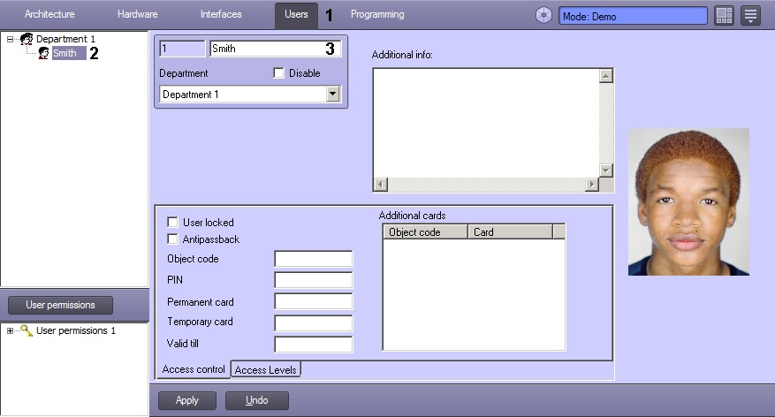Viewport: 775px width, 417px height.
Task: Click the Object code column header
Action: click(425, 231)
